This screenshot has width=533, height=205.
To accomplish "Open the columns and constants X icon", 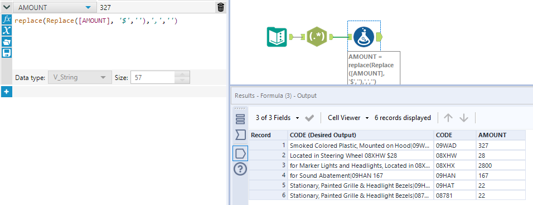I will coord(7,31).
